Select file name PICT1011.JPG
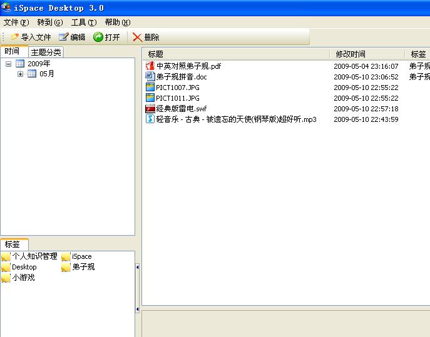Viewport: 430px width, 337px height. point(177,98)
